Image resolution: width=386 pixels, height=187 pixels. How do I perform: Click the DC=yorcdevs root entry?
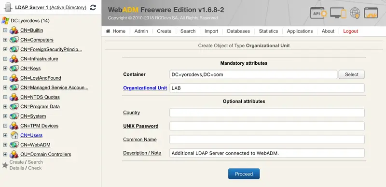point(25,21)
